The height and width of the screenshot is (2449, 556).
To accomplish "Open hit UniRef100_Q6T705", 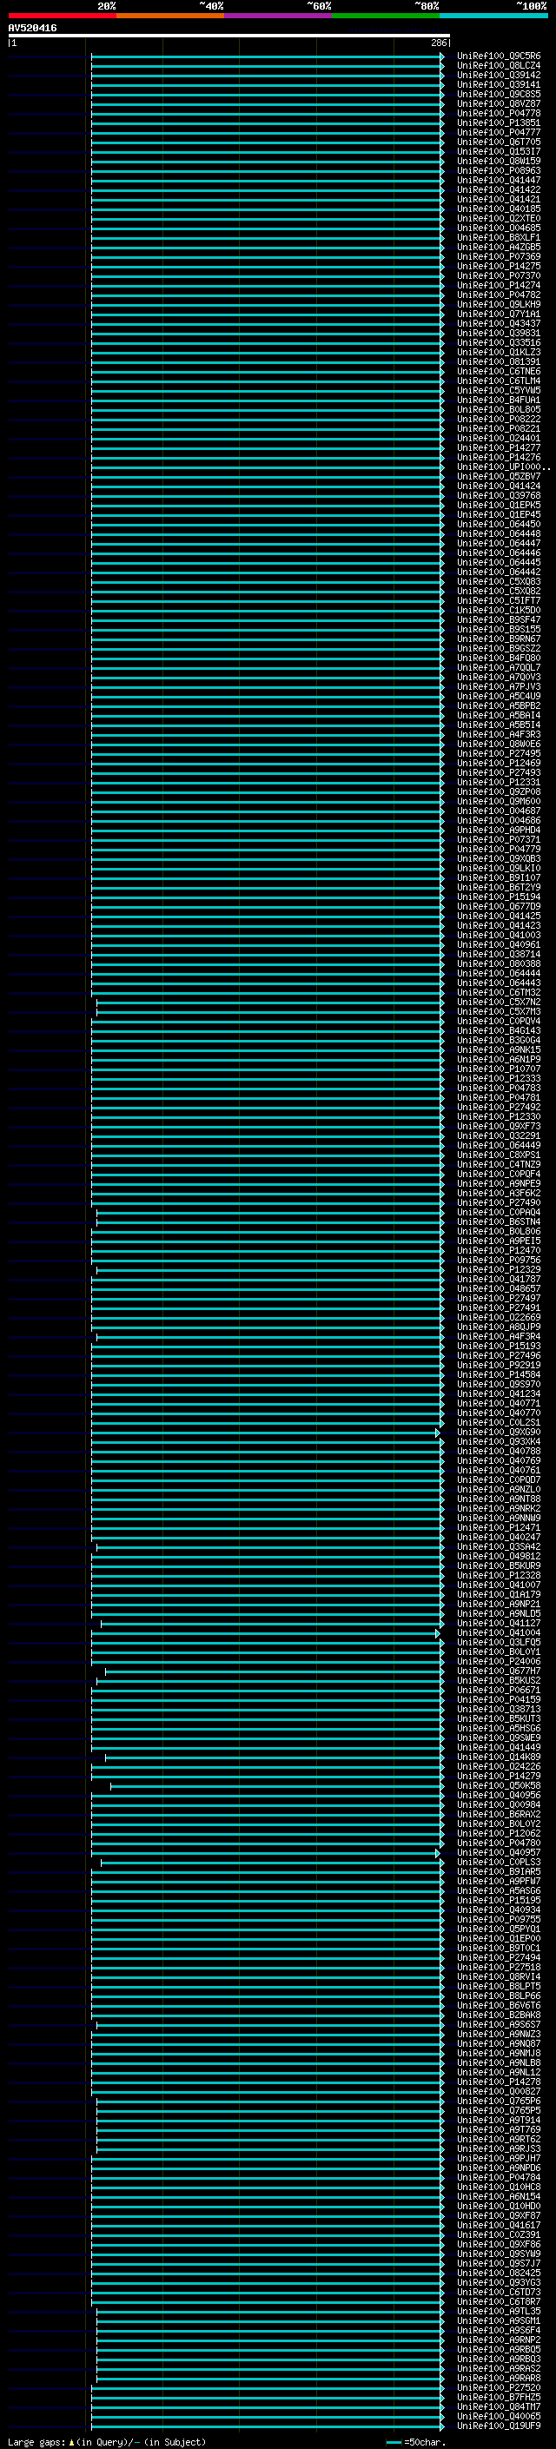I will pyautogui.click(x=498, y=142).
